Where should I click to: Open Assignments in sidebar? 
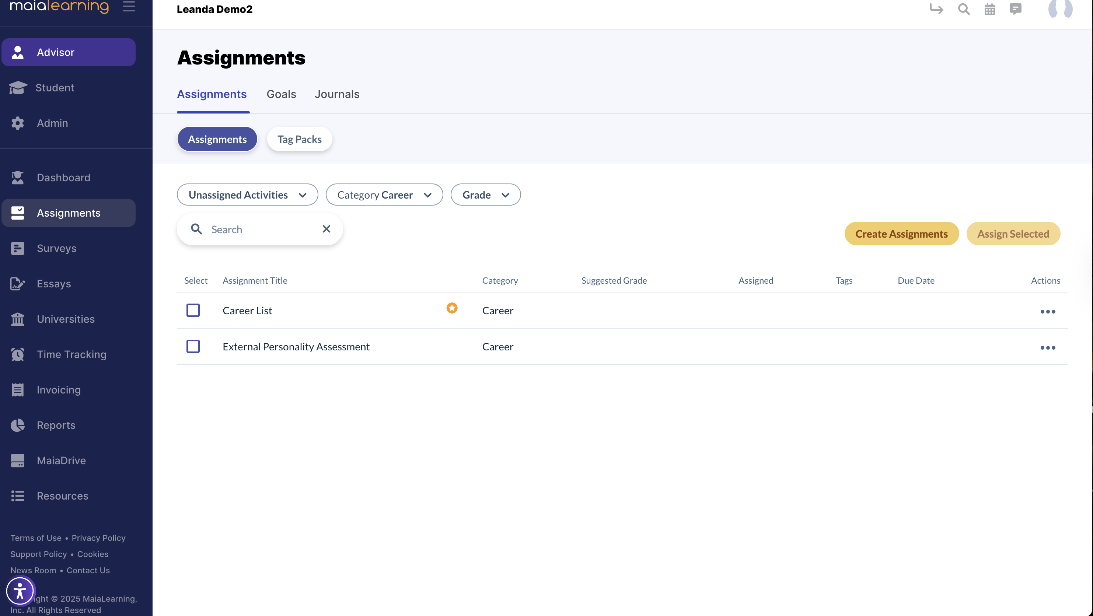pyautogui.click(x=69, y=213)
